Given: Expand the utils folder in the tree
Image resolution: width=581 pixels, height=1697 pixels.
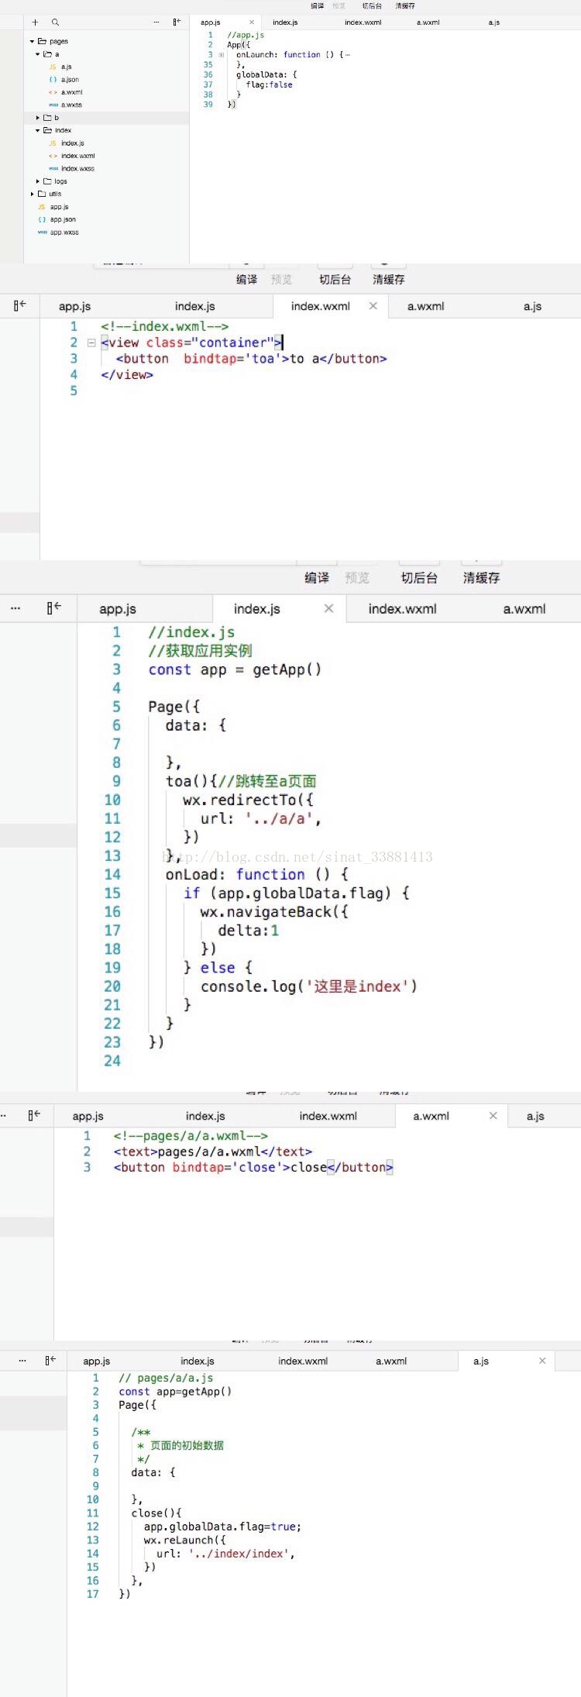Looking at the screenshot, I should [x=33, y=194].
